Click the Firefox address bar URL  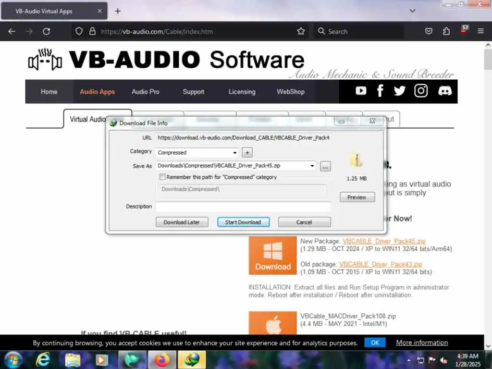pyautogui.click(x=157, y=31)
